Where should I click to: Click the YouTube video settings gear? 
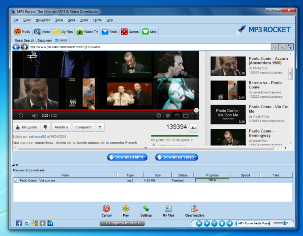159,116
